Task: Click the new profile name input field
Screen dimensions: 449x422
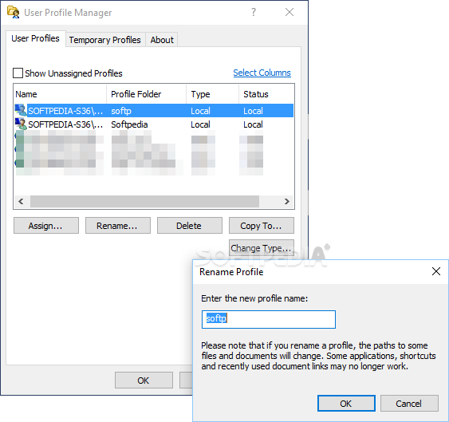Action: point(268,319)
